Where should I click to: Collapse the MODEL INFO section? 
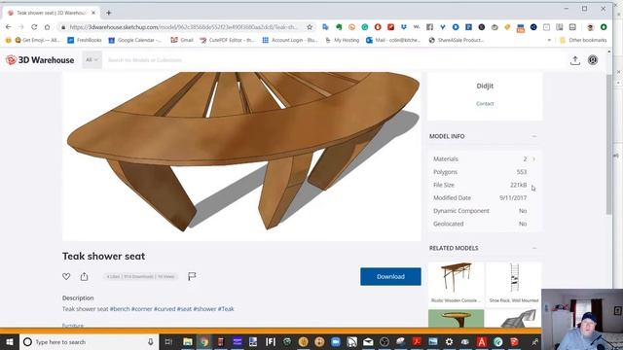(534, 136)
